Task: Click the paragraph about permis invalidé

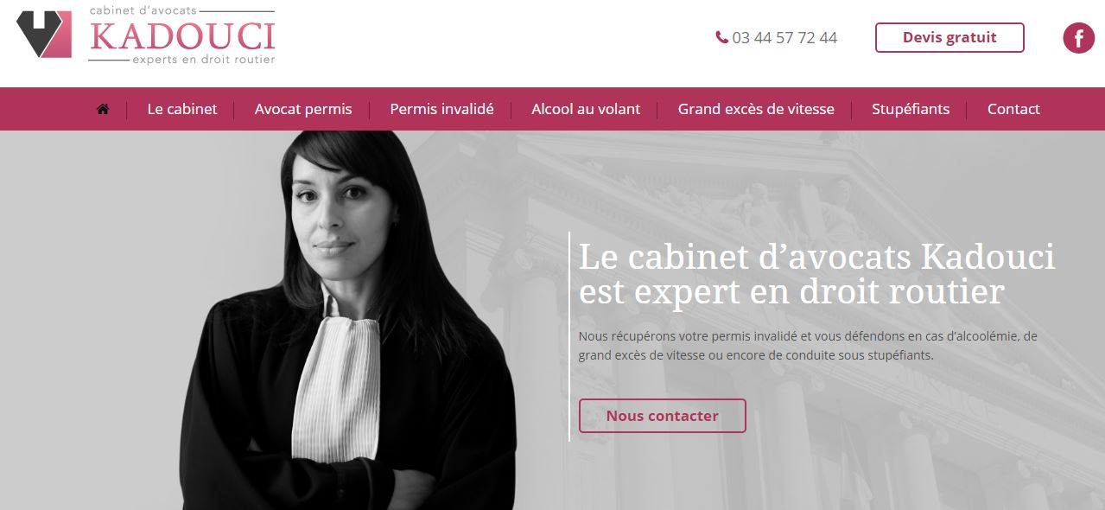Action: 808,345
